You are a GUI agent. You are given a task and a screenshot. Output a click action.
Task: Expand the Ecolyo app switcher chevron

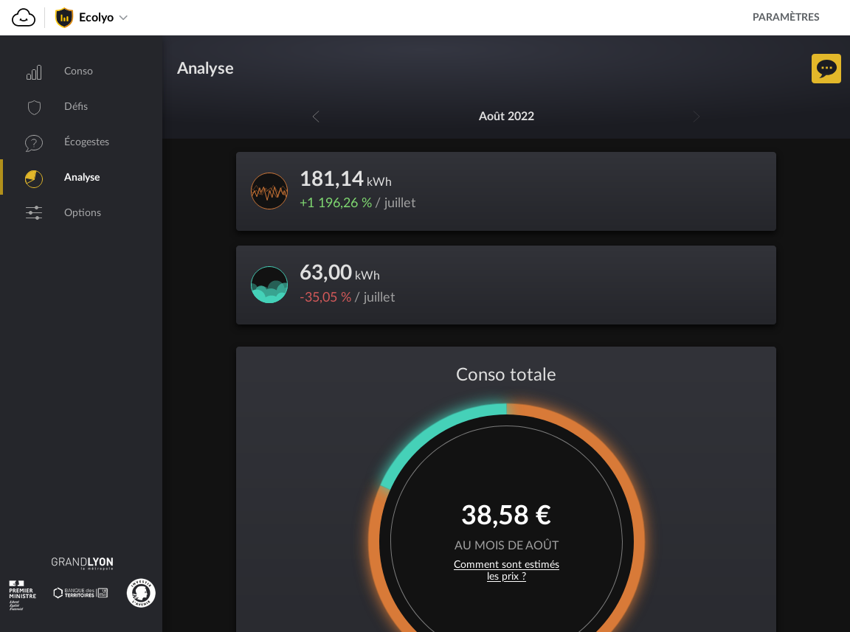(124, 18)
